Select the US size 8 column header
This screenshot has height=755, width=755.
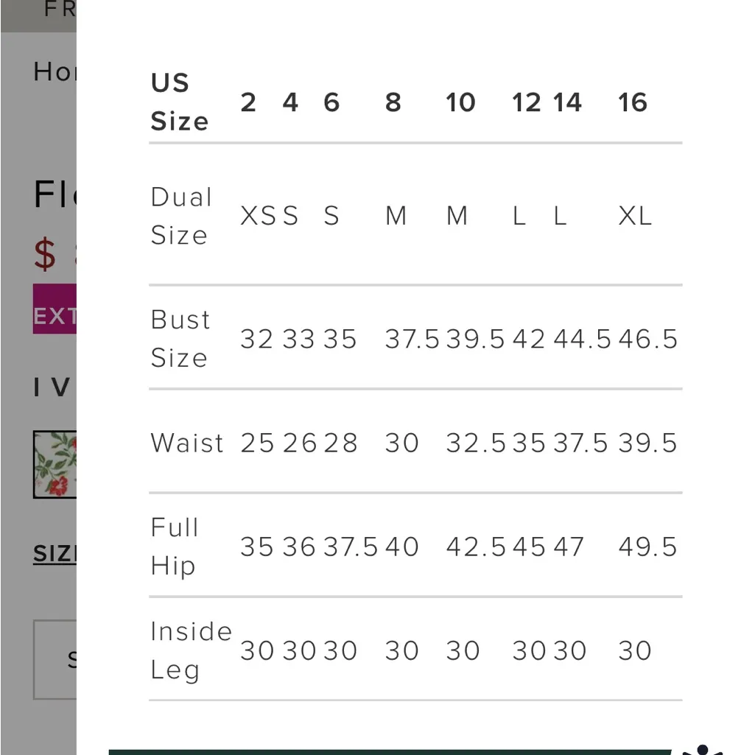(393, 102)
